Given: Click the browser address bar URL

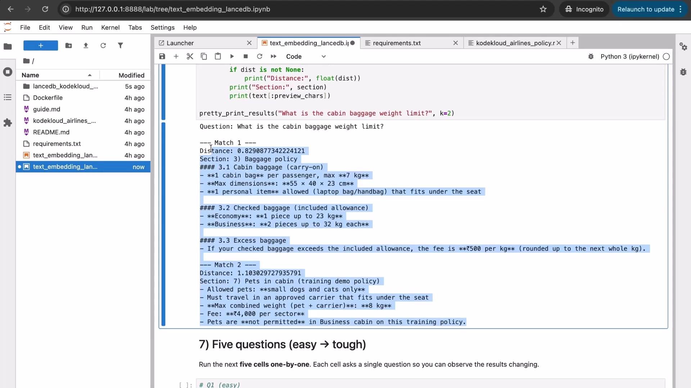Looking at the screenshot, I should [x=173, y=9].
